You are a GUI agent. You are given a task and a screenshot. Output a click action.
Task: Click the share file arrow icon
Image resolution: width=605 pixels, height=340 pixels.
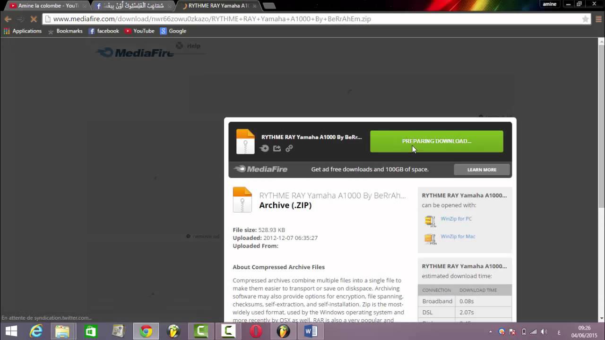(x=277, y=148)
